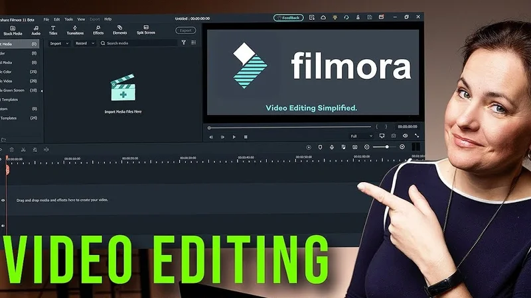Zoom in the timeline with plus circle

402,146
